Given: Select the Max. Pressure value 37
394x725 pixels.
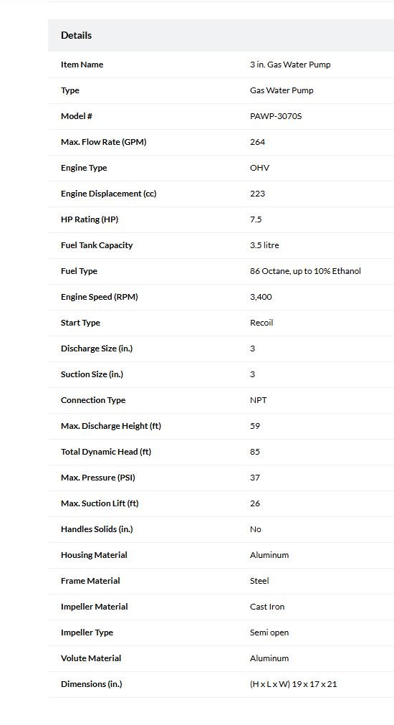Looking at the screenshot, I should (x=255, y=478).
